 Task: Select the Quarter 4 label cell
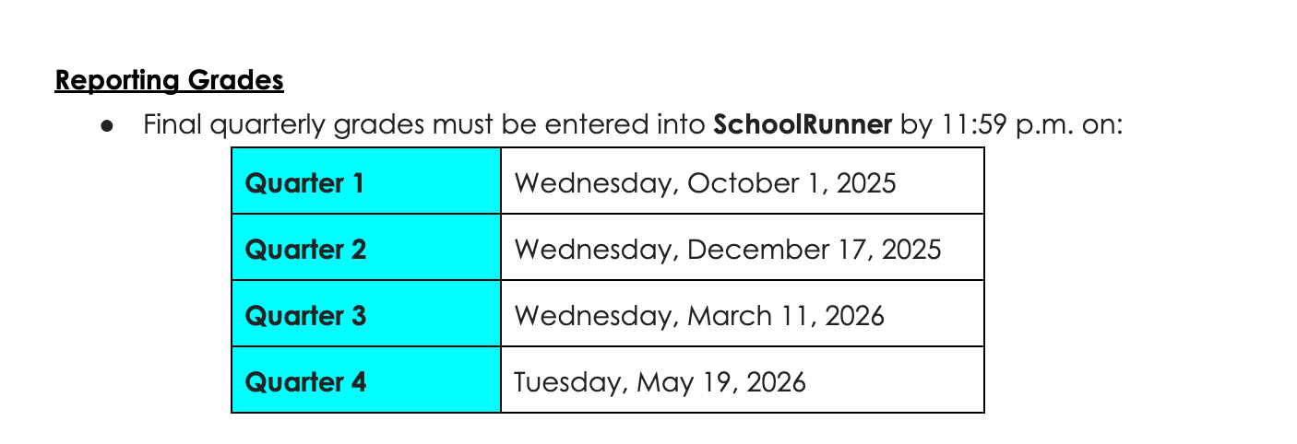[366, 380]
